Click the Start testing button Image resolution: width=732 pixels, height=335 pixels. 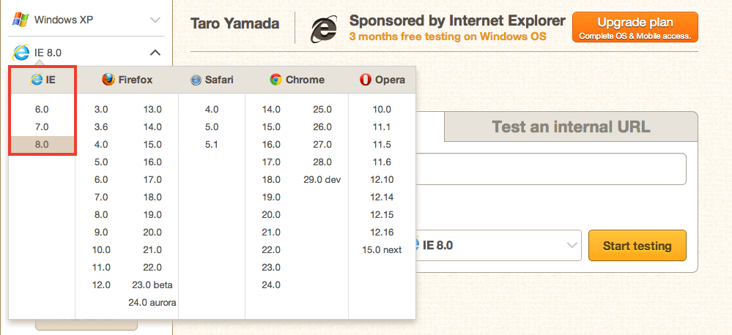coord(637,246)
